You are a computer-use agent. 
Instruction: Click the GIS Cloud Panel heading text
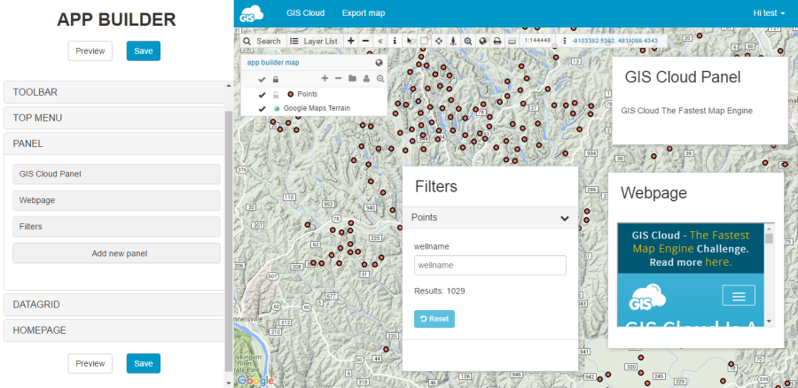(x=683, y=77)
